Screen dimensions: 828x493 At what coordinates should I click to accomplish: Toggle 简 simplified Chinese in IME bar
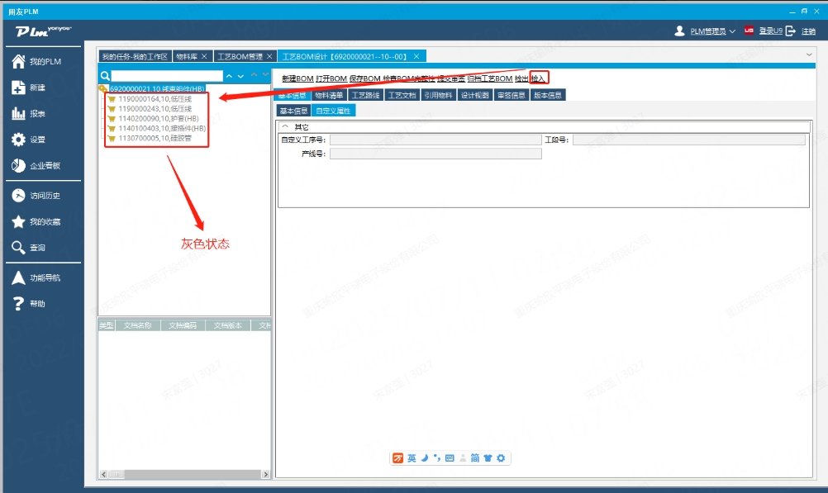pyautogui.click(x=474, y=458)
